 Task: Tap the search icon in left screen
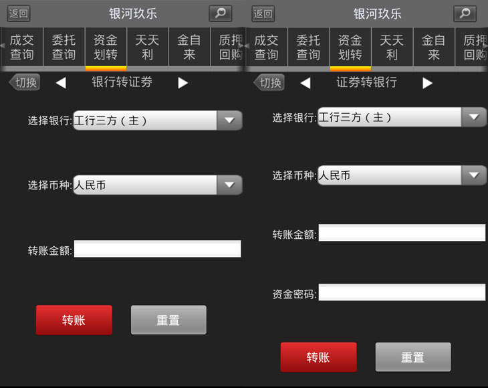[221, 13]
